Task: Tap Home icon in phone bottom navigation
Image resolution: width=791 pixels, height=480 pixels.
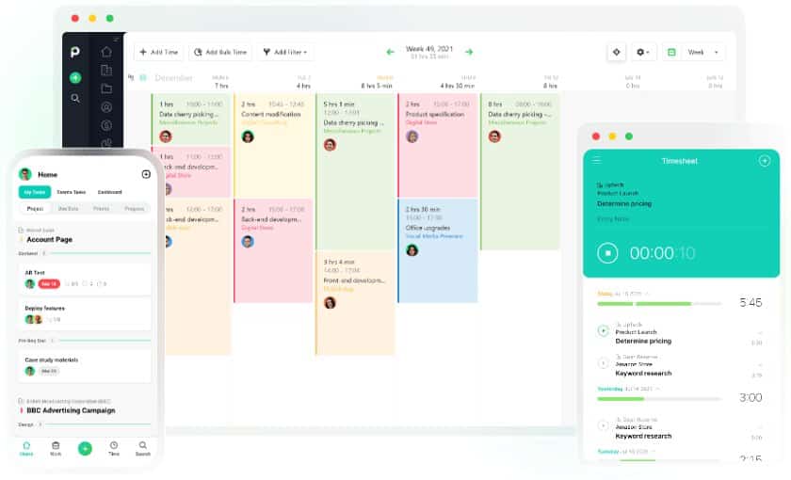Action: tap(26, 448)
